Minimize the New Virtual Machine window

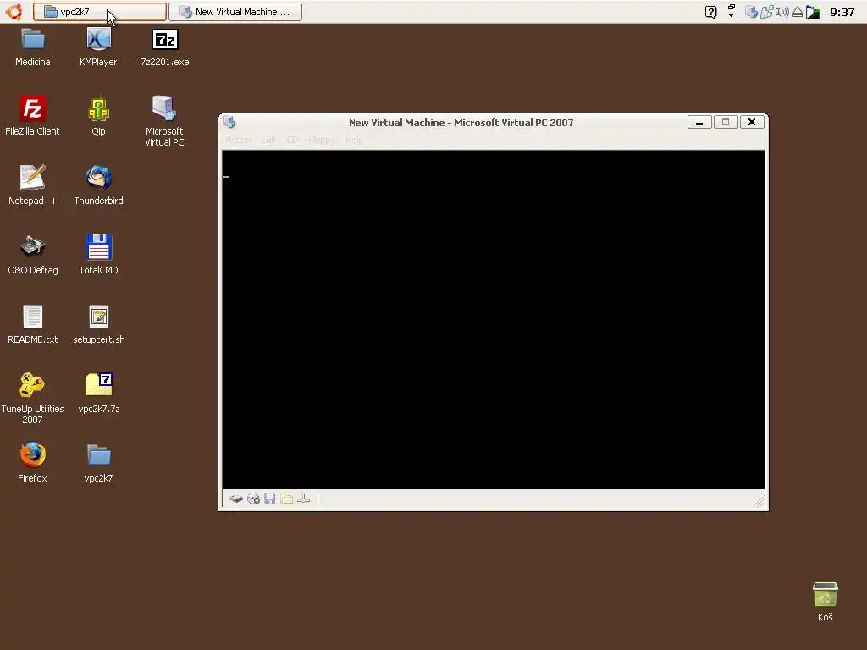(x=699, y=122)
